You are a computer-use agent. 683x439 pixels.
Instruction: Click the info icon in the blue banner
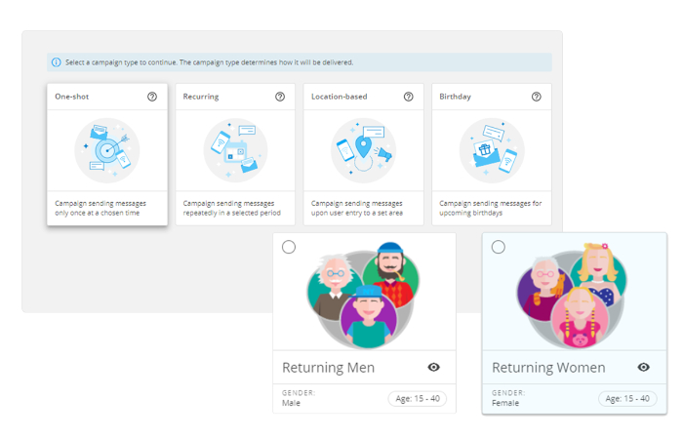(57, 62)
